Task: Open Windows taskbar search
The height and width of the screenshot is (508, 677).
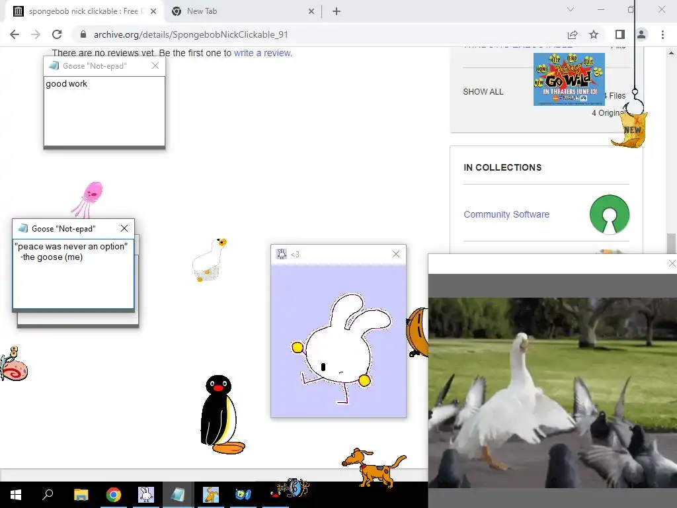Action: [48, 495]
